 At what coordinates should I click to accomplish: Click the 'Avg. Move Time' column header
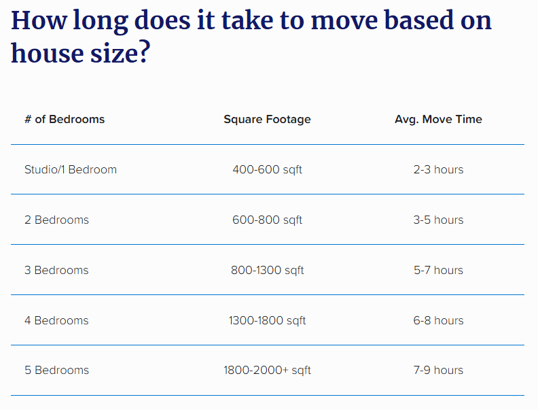coord(438,119)
